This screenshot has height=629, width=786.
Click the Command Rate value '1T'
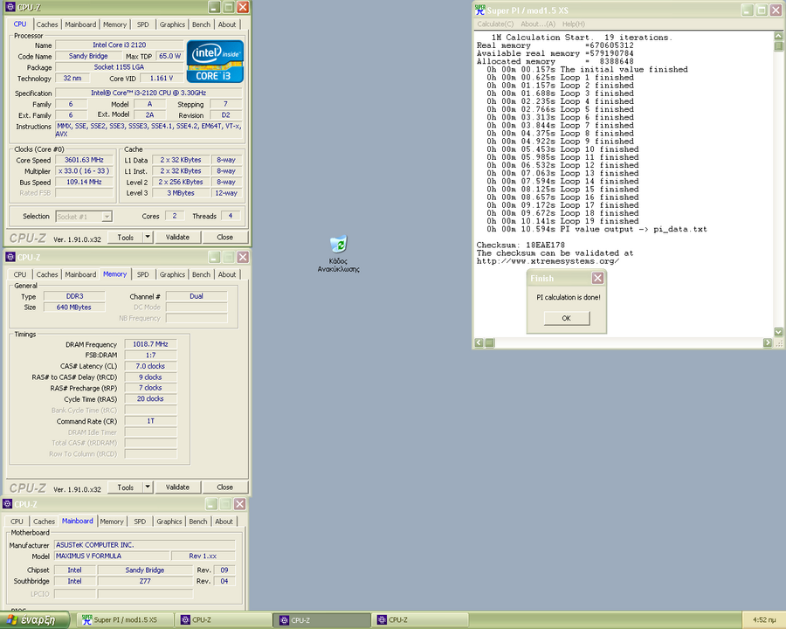(150, 421)
